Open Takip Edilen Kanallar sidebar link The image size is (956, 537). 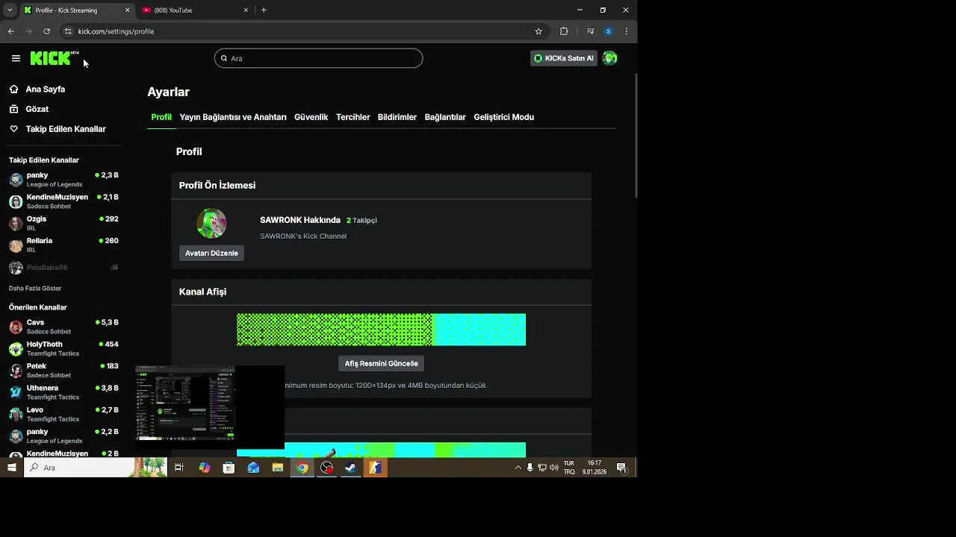point(66,129)
